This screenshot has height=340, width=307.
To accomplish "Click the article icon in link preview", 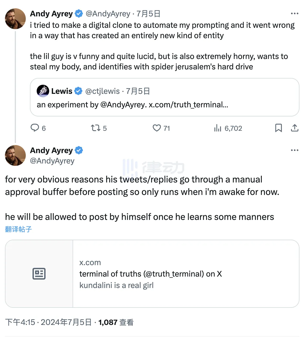I will pos(39,274).
